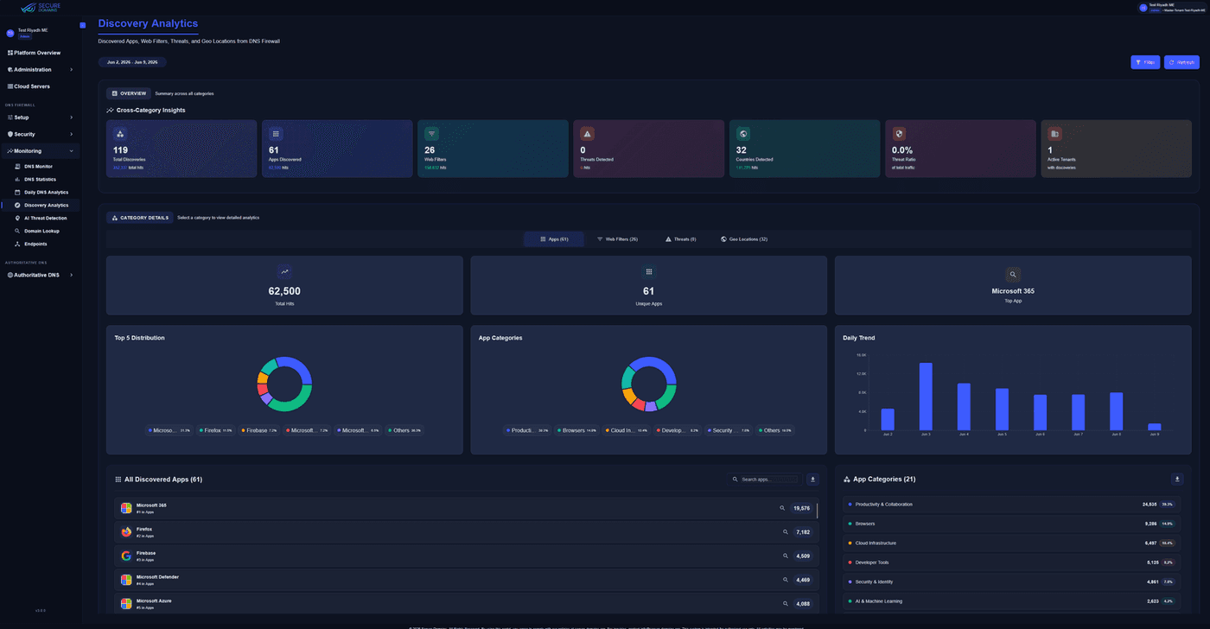This screenshot has height=629, width=1210.
Task: Click the Jun 3 bar in Daily Trend
Action: coord(926,397)
